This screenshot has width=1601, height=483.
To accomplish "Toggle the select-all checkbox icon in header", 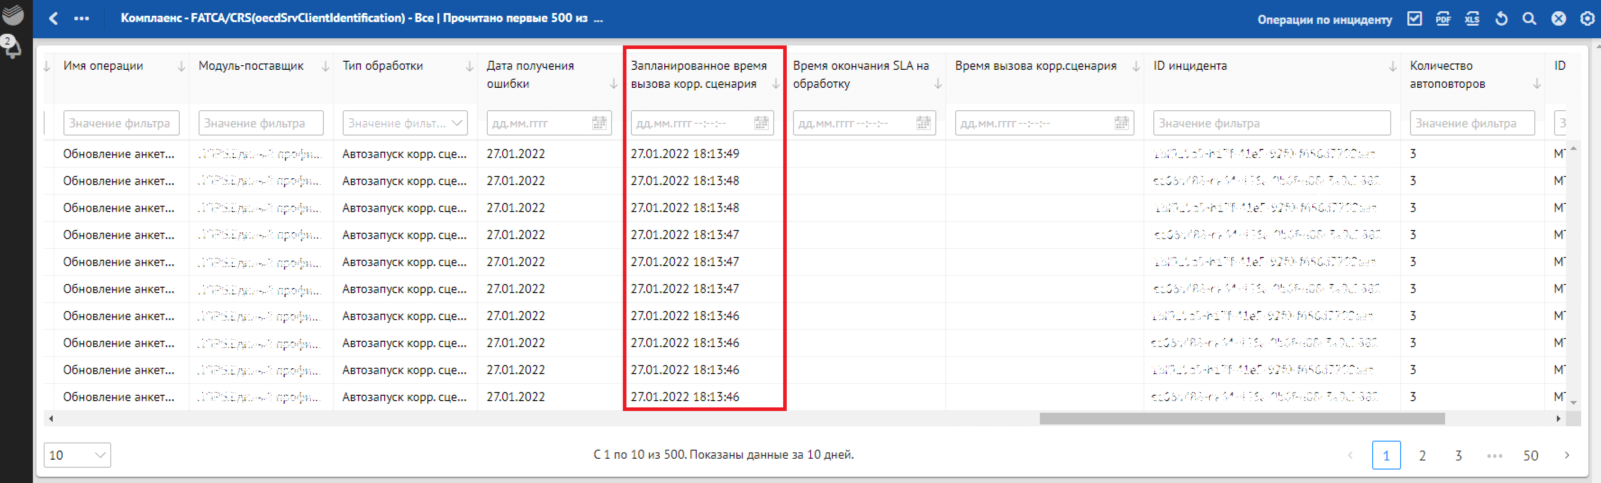I will click(1415, 18).
